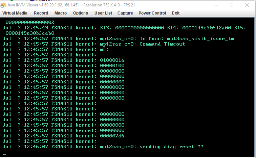The image size is (256, 158).
Task: Click the 'R13:' register label
Action: pos(106,28)
